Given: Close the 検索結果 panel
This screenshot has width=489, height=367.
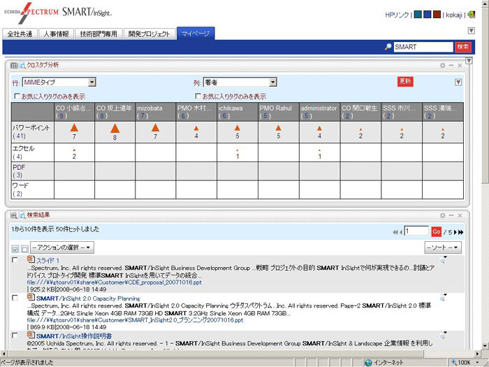Looking at the screenshot, I should (x=460, y=215).
